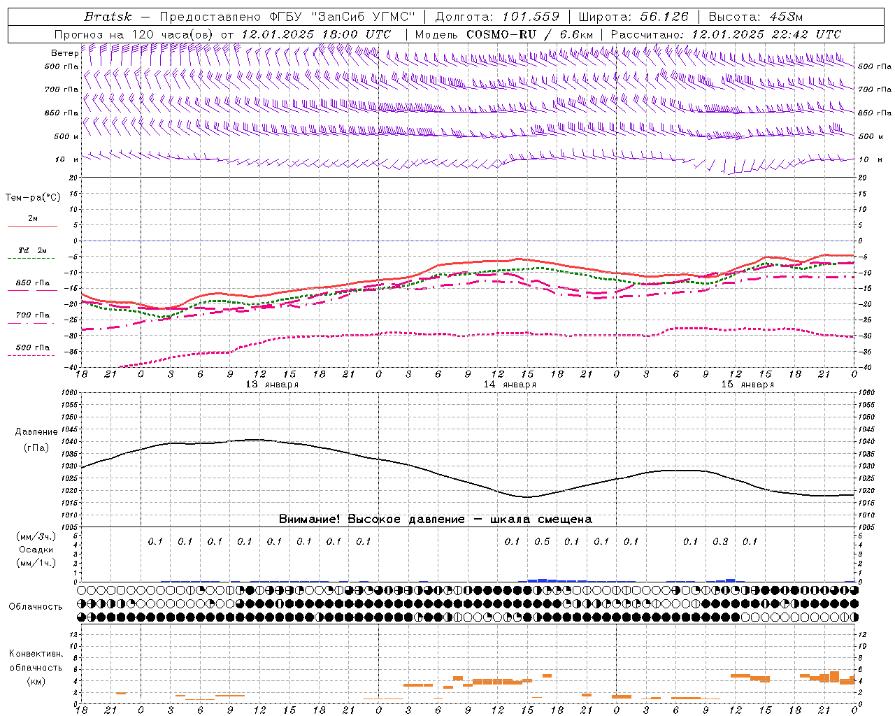Select the Высота: 453м field
This screenshot has width=895, height=716.
[x=755, y=17]
